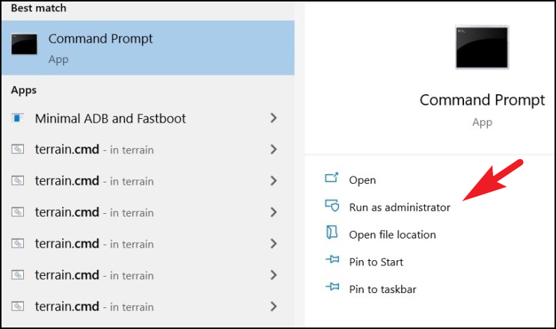Click the Pin to taskbar pin icon
556x329 pixels.
pos(332,287)
